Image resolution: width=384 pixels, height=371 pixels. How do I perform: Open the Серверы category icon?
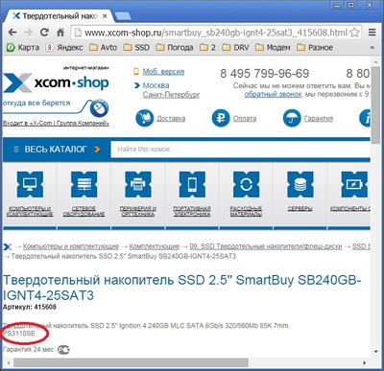300,184
